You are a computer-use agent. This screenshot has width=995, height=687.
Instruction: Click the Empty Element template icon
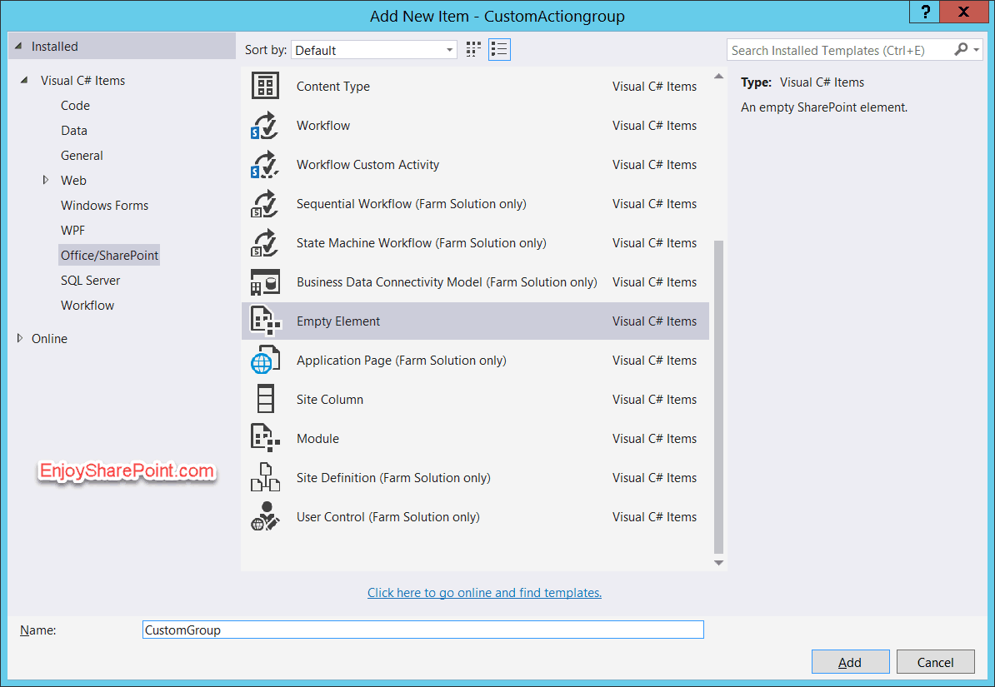[x=265, y=321]
